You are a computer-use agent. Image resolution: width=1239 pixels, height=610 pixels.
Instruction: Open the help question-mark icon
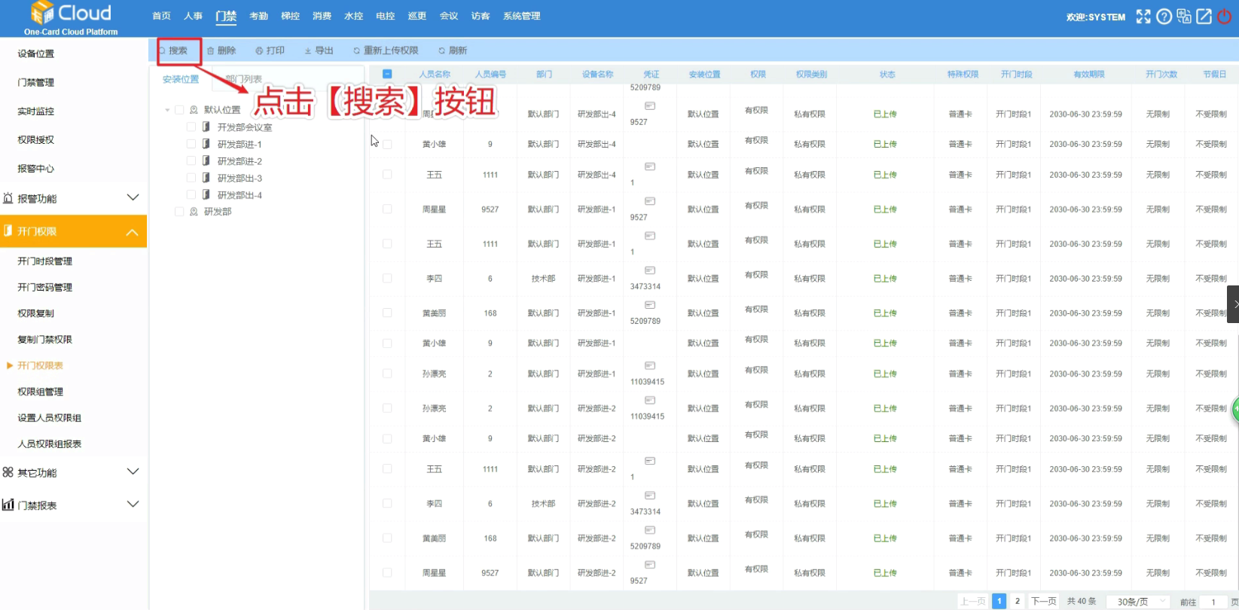1164,17
